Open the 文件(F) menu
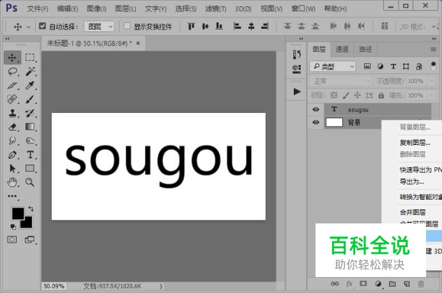Image resolution: width=442 pixels, height=293 pixels. click(38, 9)
